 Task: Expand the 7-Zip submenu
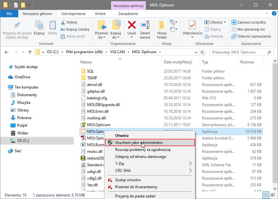click(x=191, y=164)
